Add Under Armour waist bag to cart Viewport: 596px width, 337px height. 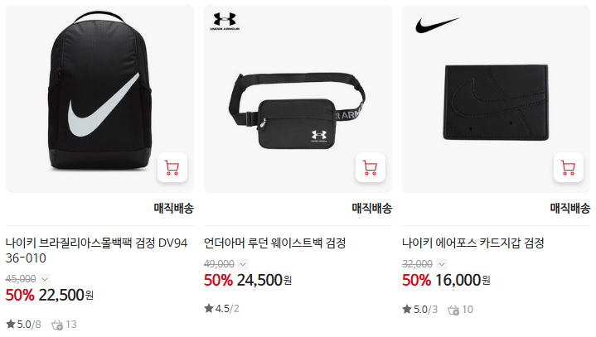pos(371,167)
